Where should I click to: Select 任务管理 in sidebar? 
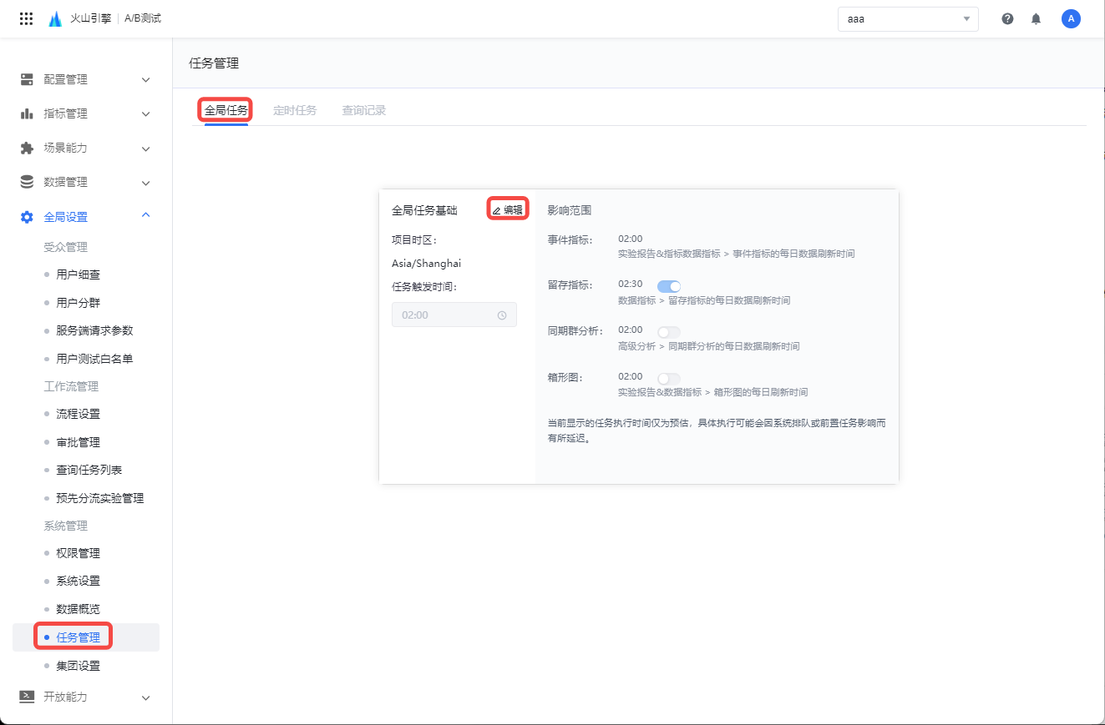86,637
